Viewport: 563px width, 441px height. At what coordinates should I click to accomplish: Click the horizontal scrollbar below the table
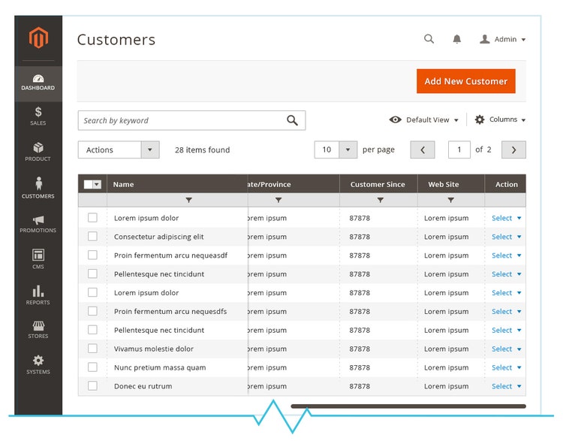coord(408,406)
